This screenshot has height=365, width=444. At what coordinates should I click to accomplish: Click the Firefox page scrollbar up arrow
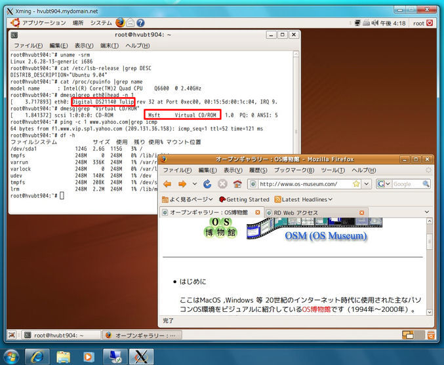pyautogui.click(x=430, y=221)
